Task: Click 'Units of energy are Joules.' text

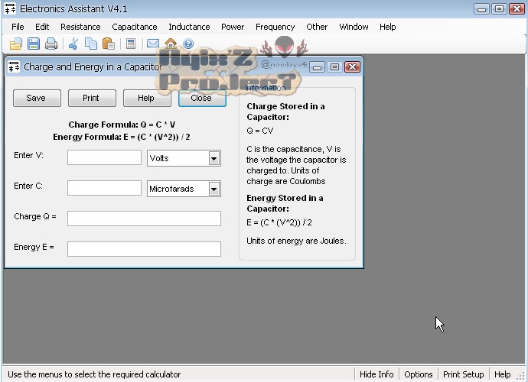Action: pos(296,241)
